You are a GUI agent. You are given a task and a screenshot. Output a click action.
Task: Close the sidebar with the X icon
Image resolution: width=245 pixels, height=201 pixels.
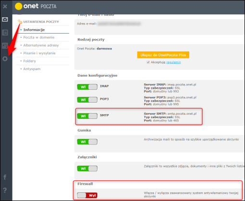[x=5, y=6]
